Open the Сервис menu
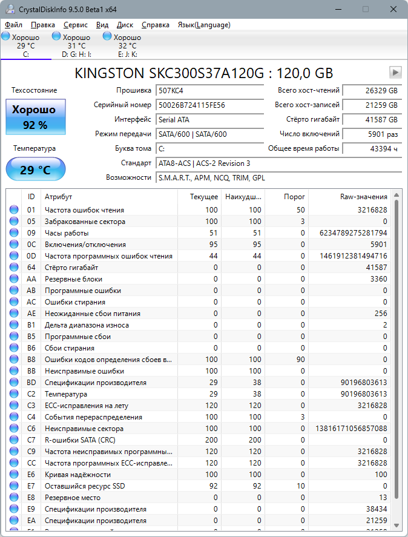The width and height of the screenshot is (408, 537). 75,25
